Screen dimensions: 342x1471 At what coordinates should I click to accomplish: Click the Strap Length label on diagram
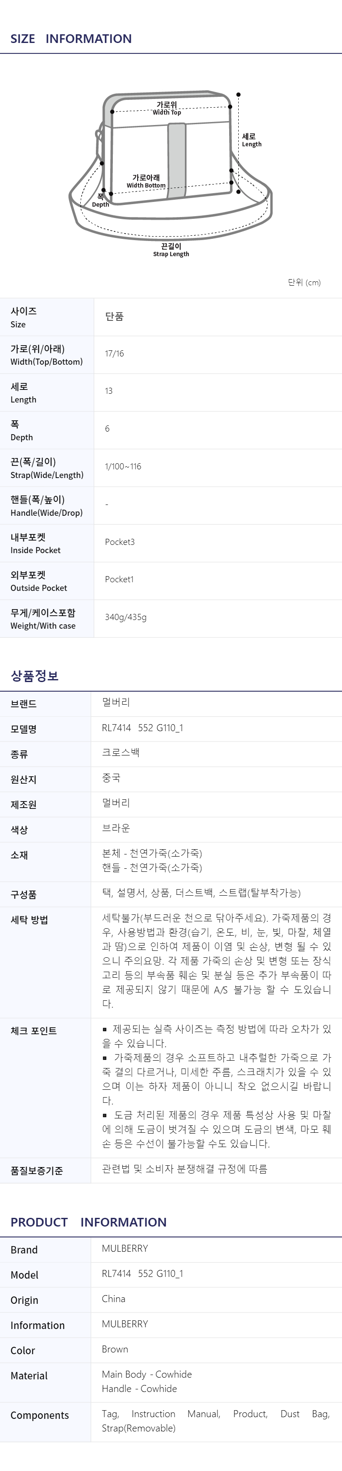(x=171, y=250)
